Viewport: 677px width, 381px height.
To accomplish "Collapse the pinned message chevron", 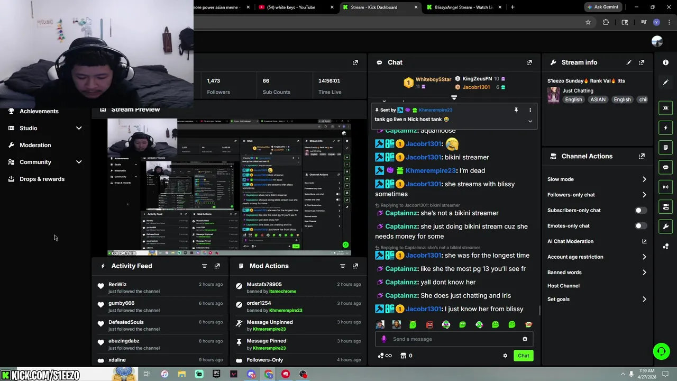I will click(530, 121).
